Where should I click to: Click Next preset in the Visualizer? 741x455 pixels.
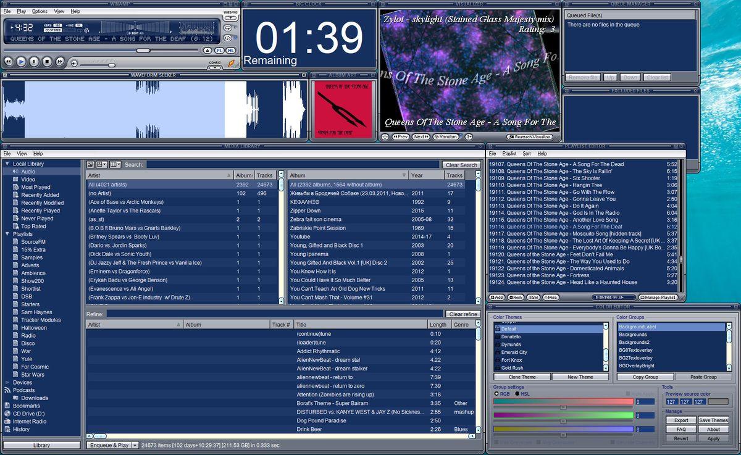421,137
